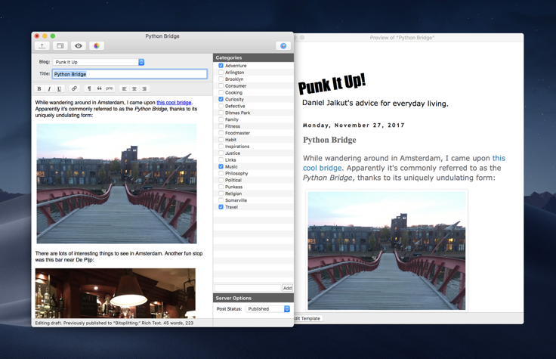Open post preview with the eye icon
556x359 pixels.
[79, 46]
